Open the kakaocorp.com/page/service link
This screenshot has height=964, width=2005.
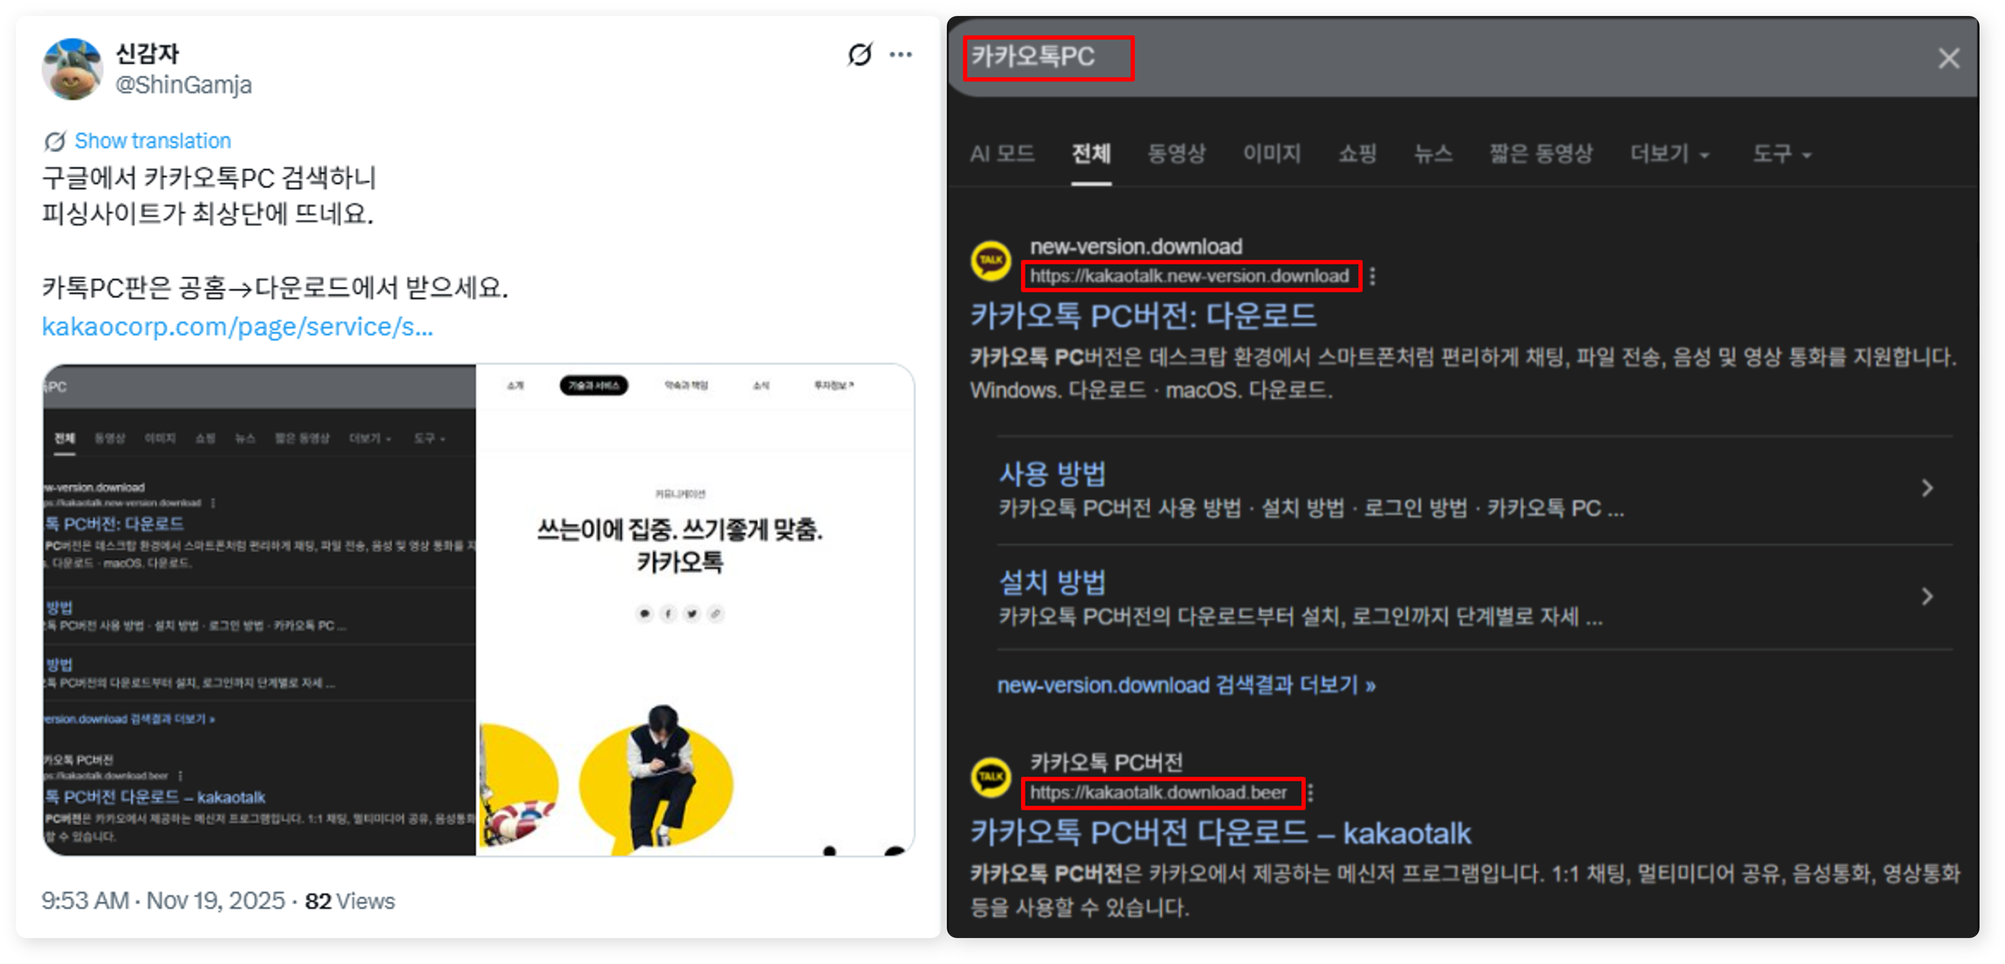pyautogui.click(x=237, y=326)
